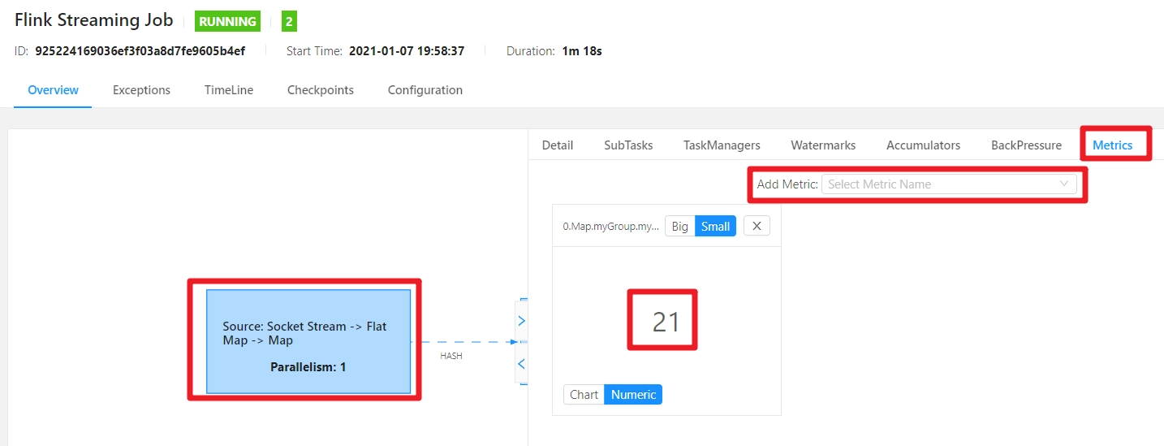
Task: Close the 0.Map.myGroup metric card
Action: click(x=757, y=227)
